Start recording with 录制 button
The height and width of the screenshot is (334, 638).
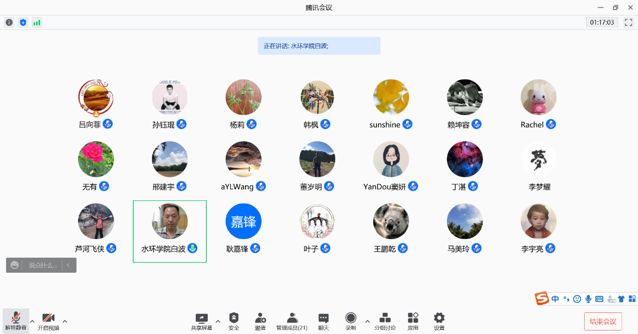pyautogui.click(x=351, y=321)
